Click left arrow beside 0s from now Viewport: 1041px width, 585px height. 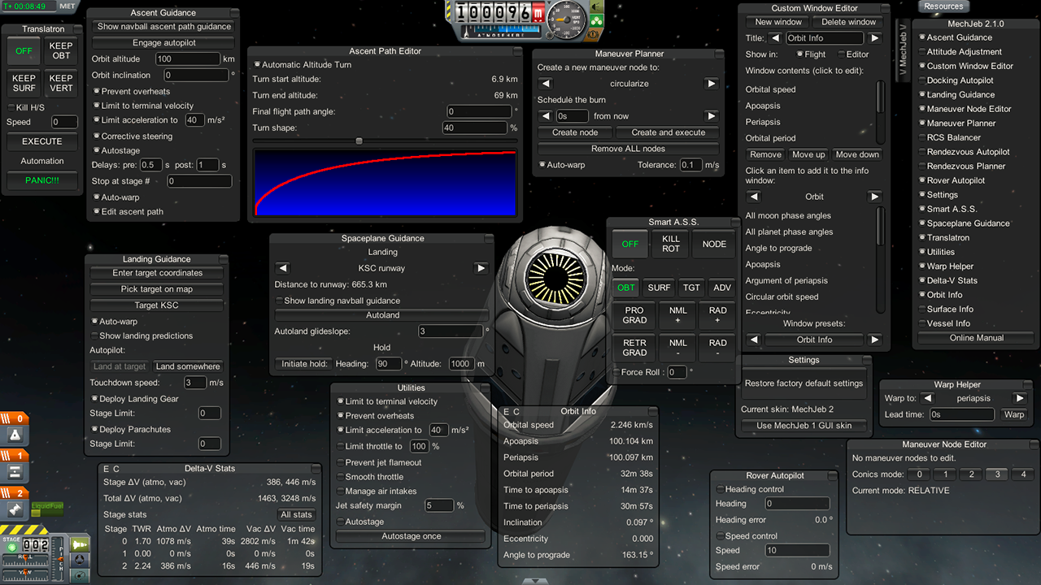point(546,116)
